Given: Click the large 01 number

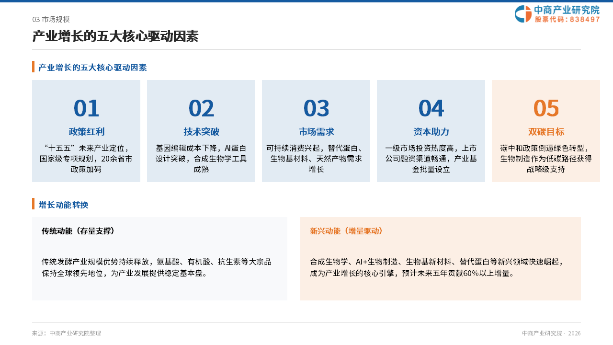Looking at the screenshot, I should click(86, 108).
